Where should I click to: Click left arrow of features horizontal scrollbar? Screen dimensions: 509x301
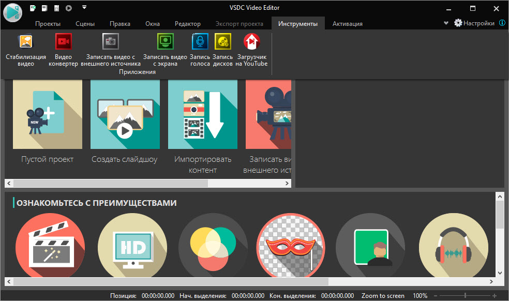[9, 281]
